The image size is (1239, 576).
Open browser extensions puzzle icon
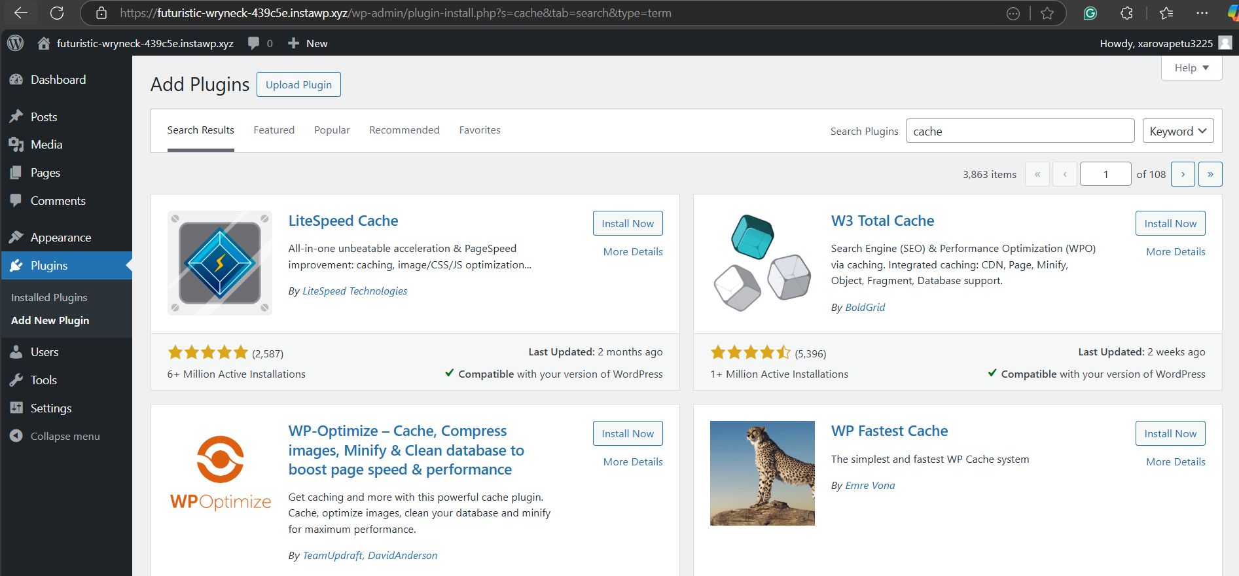click(x=1126, y=13)
